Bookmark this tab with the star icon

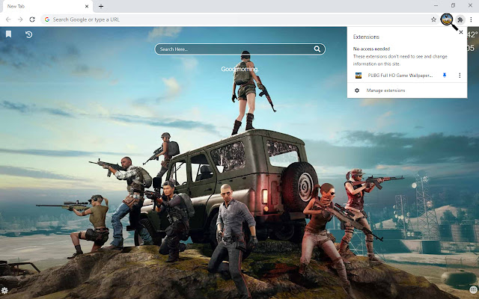[x=433, y=19]
